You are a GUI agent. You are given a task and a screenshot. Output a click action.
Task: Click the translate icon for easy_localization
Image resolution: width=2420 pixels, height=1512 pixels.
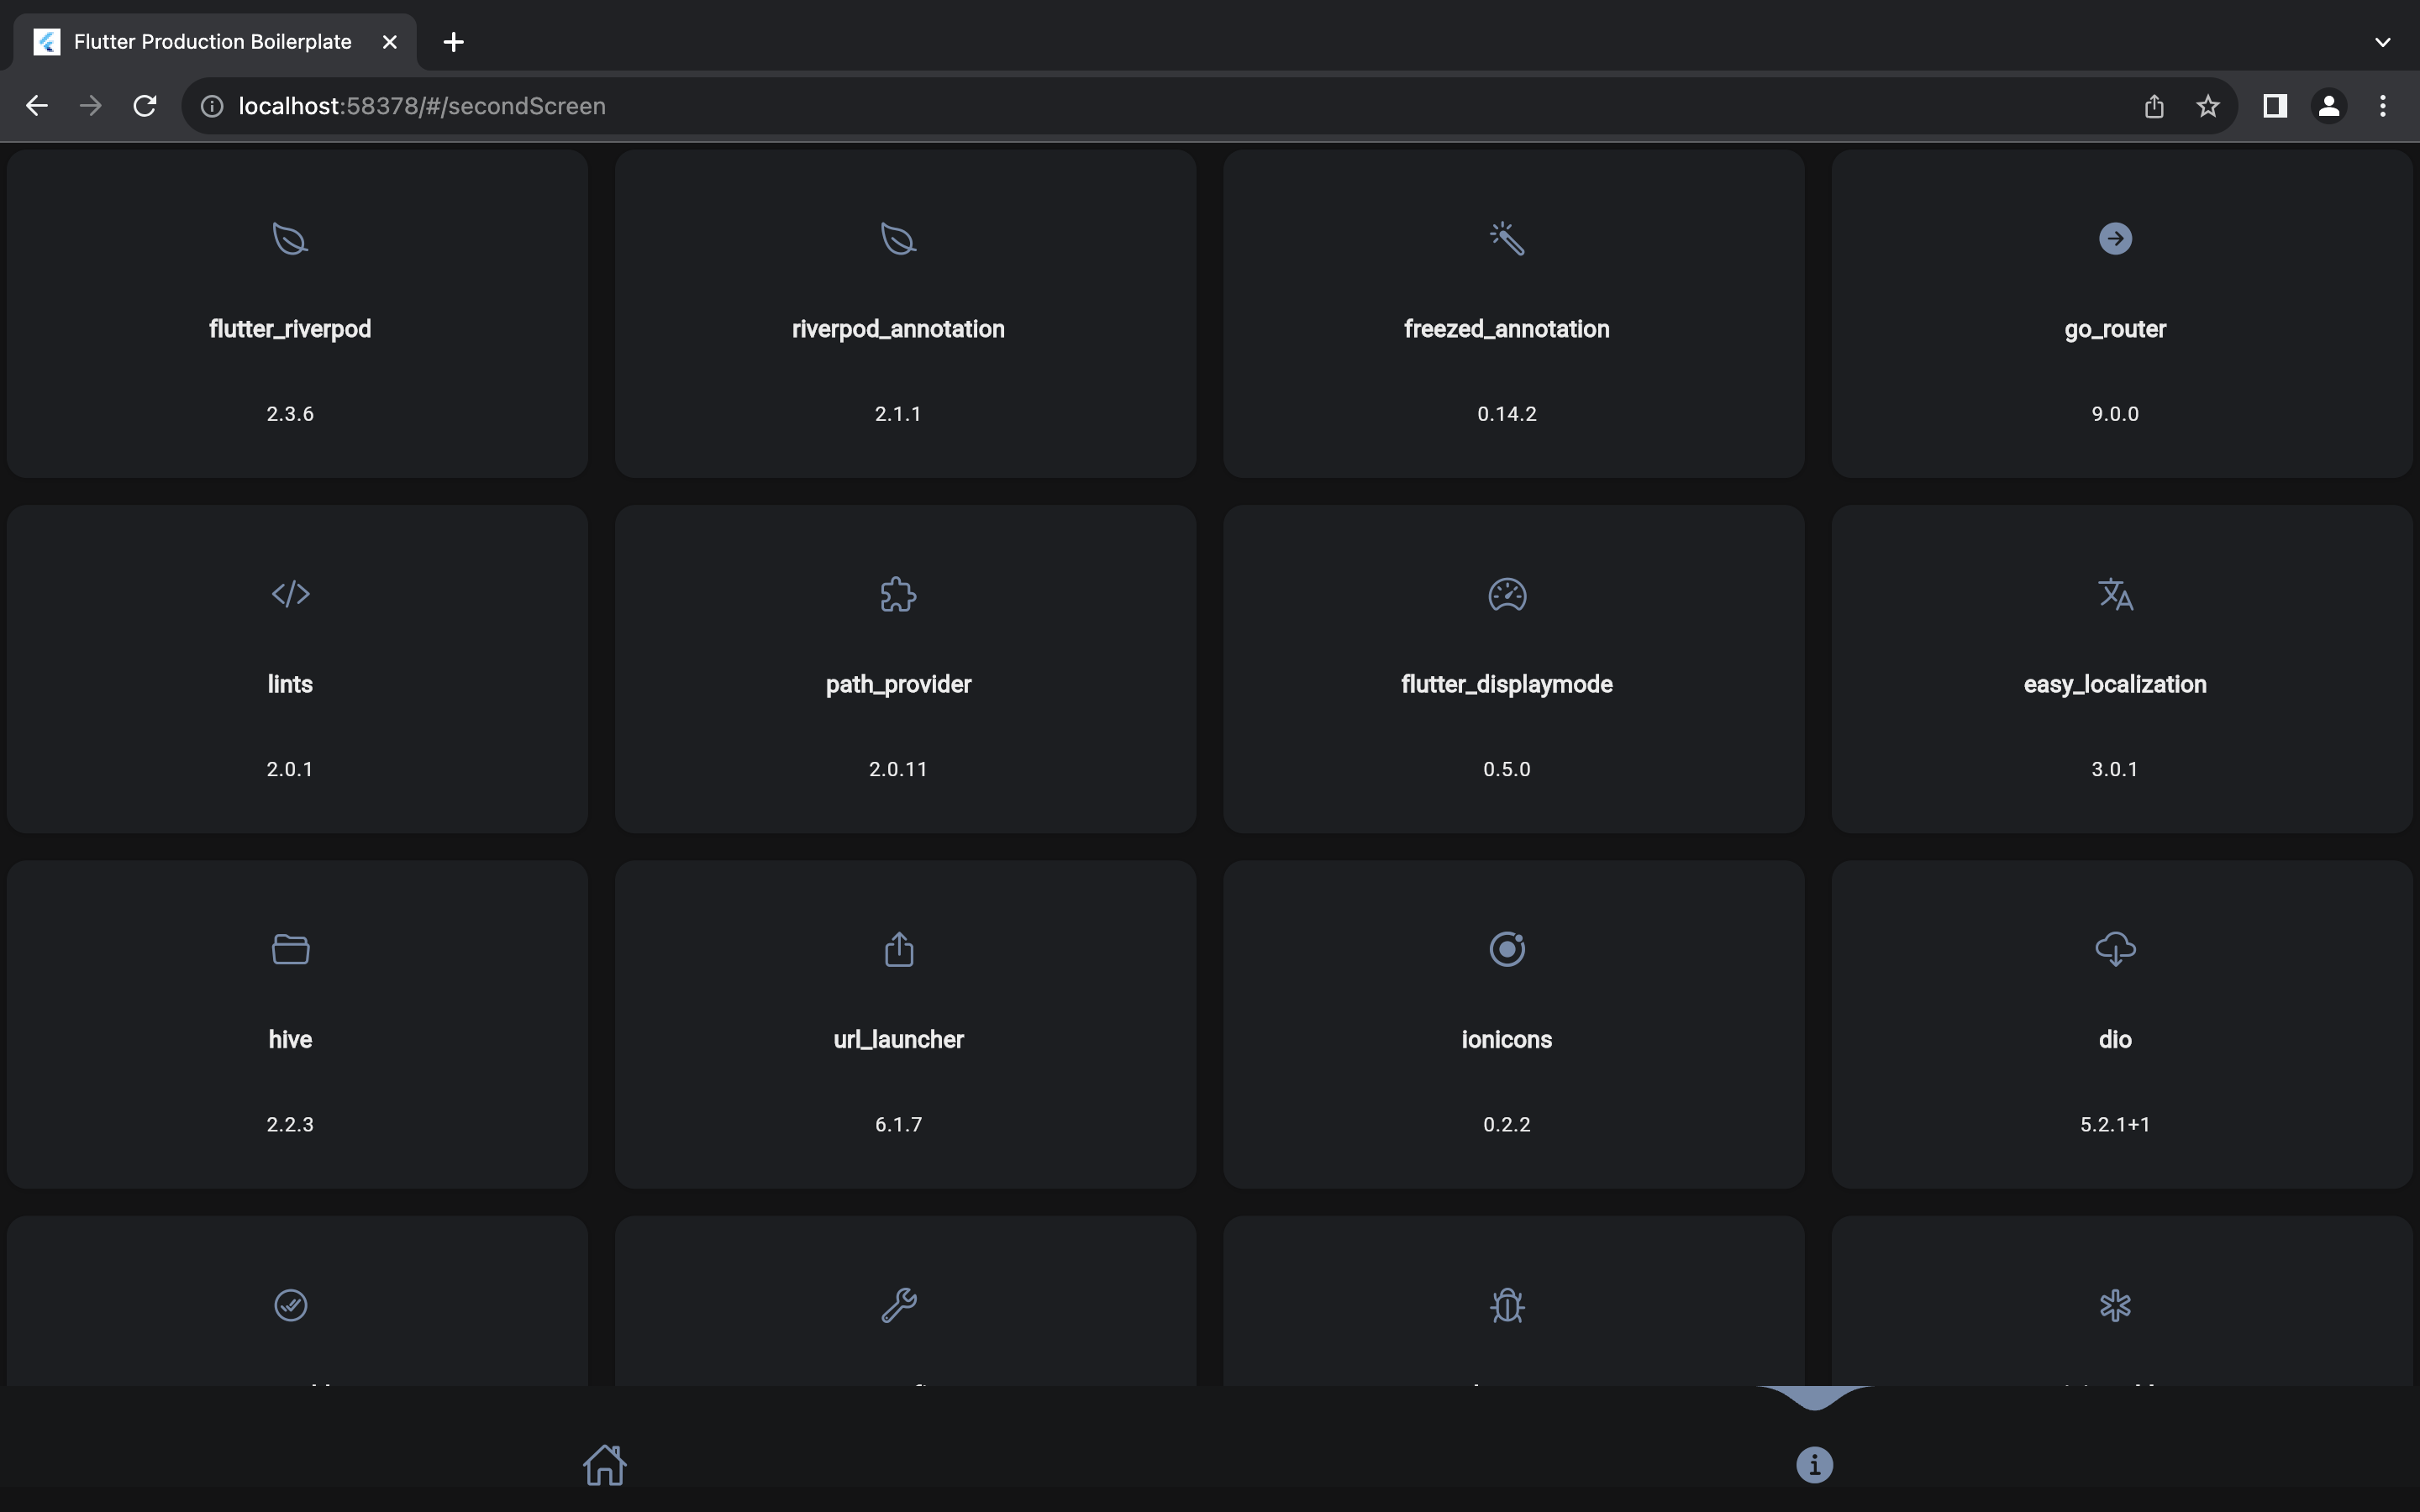click(x=2114, y=594)
